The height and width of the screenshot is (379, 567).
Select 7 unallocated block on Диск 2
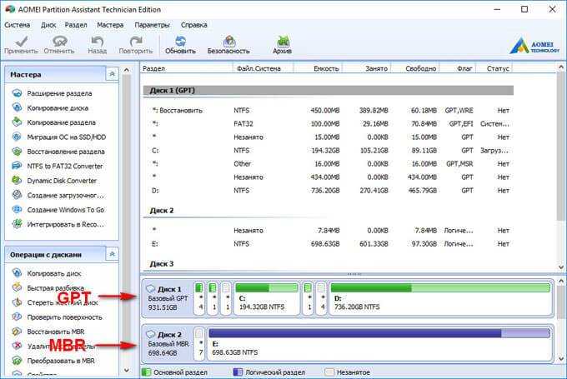(199, 343)
